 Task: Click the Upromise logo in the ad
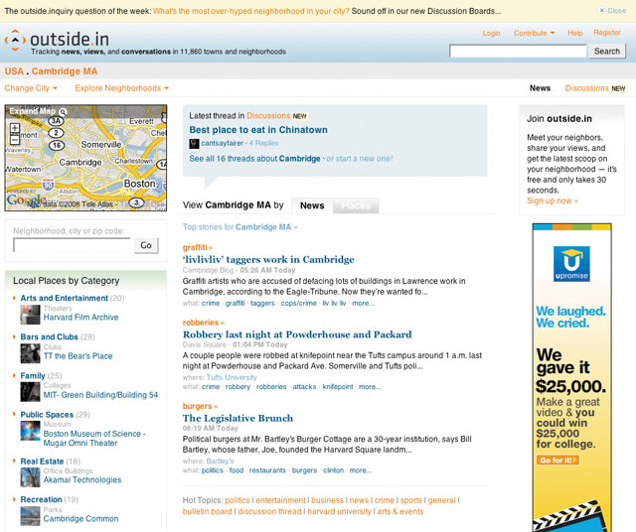click(571, 264)
